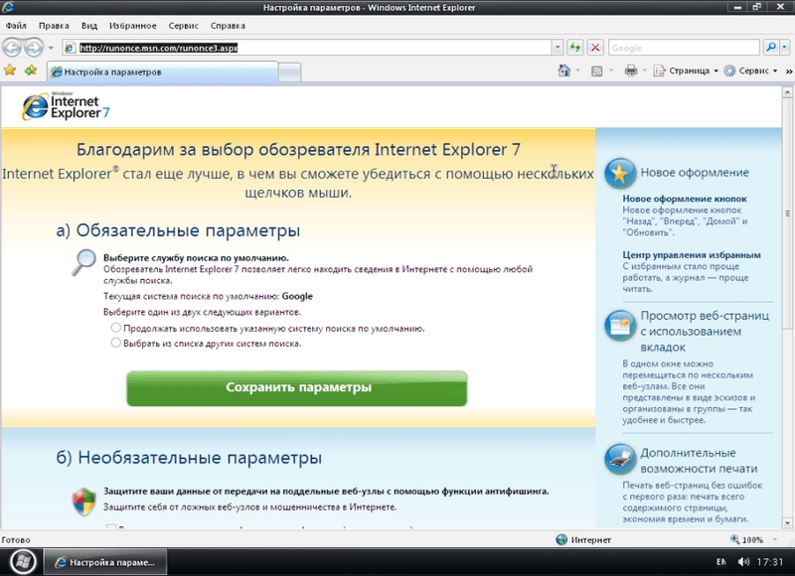Click the RSS feeds icon
The image size is (795, 576).
pyautogui.click(x=597, y=71)
